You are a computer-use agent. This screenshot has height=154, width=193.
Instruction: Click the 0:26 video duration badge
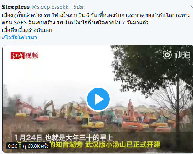[x=13, y=146]
